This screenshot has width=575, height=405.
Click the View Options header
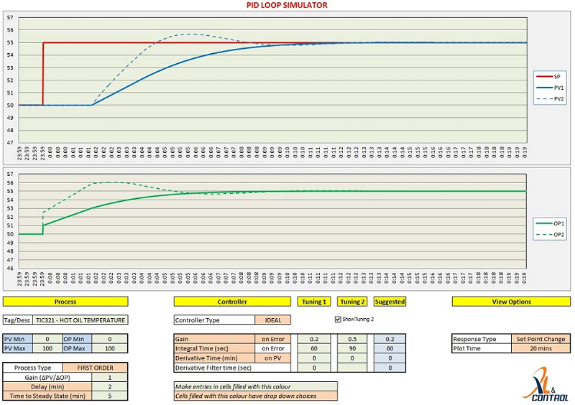[x=511, y=302]
